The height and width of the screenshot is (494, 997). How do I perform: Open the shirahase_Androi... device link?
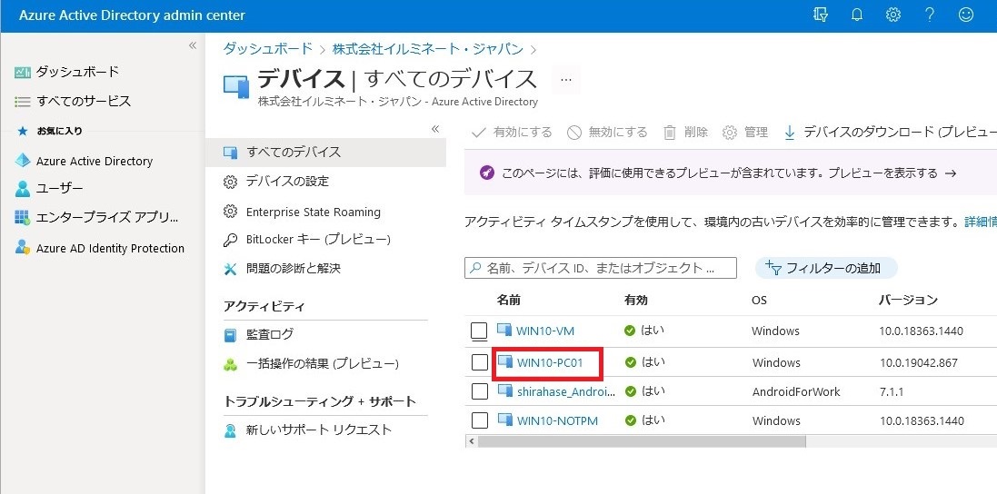coord(566,391)
